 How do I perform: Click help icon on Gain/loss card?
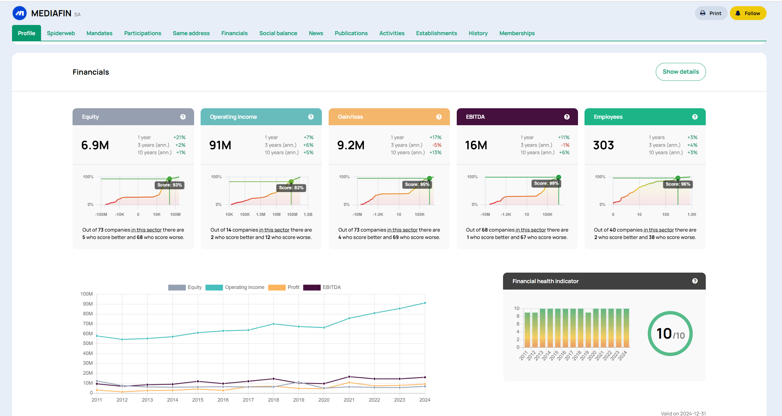(439, 117)
